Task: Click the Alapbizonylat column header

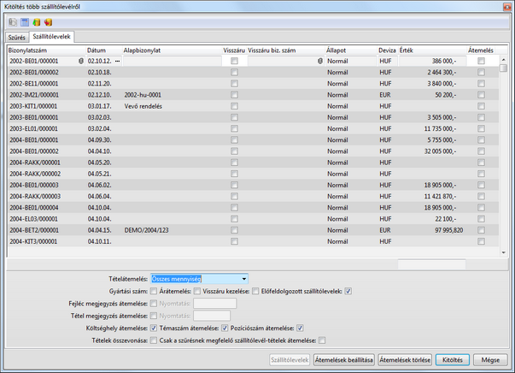Action: pyautogui.click(x=173, y=50)
